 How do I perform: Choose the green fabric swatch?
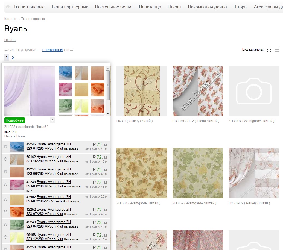pyautogui.click(x=65, y=106)
